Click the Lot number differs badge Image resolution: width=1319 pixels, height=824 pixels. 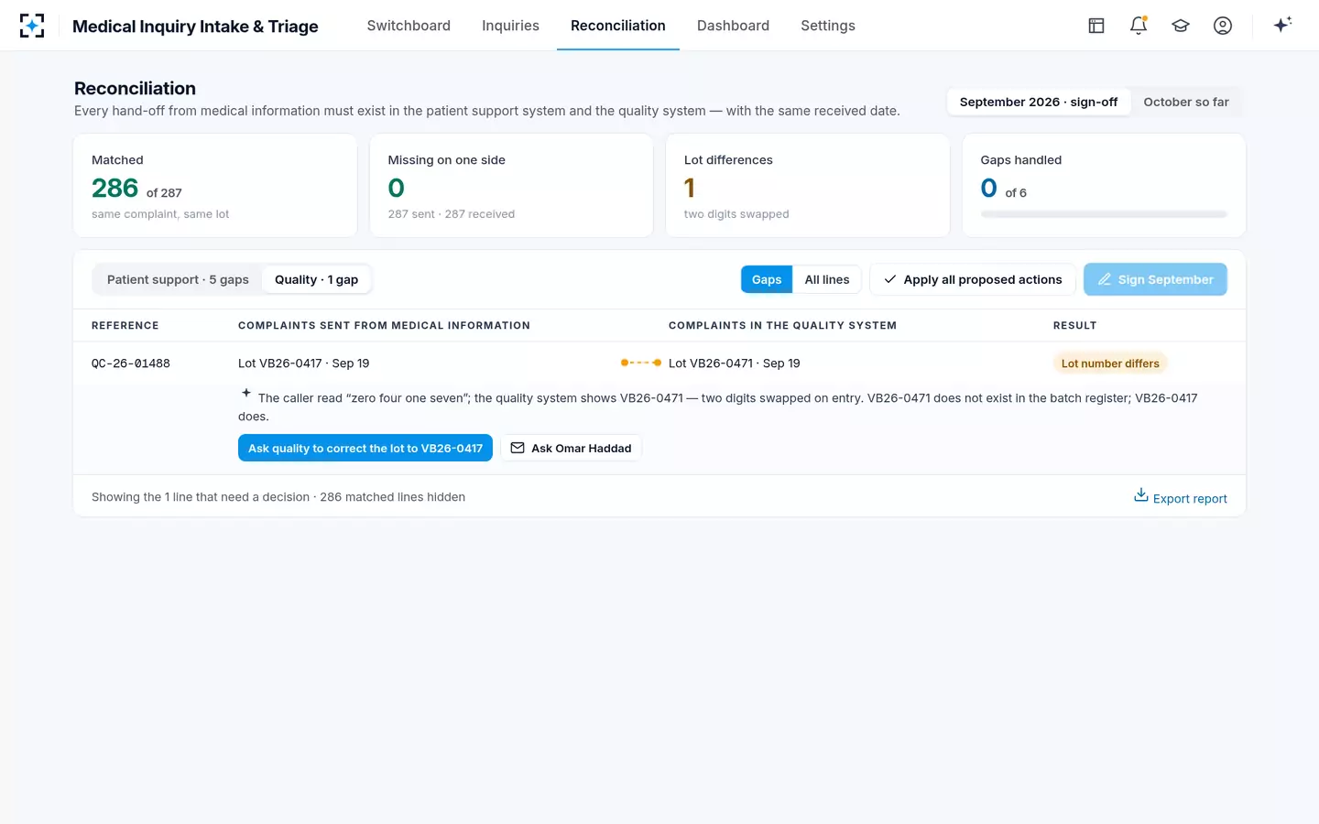point(1110,363)
